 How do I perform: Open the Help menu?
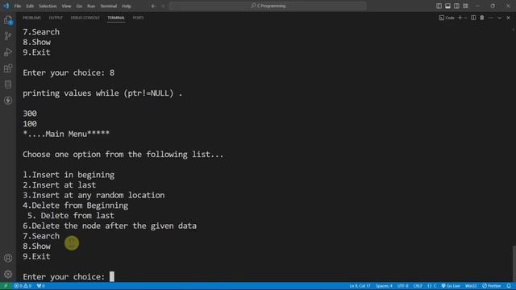tap(127, 6)
